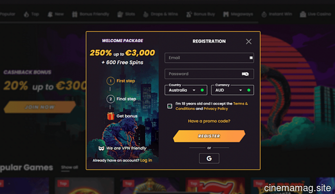Image resolution: width=335 pixels, height=194 pixels.
Task: Toggle password visibility icon
Action: [x=245, y=74]
